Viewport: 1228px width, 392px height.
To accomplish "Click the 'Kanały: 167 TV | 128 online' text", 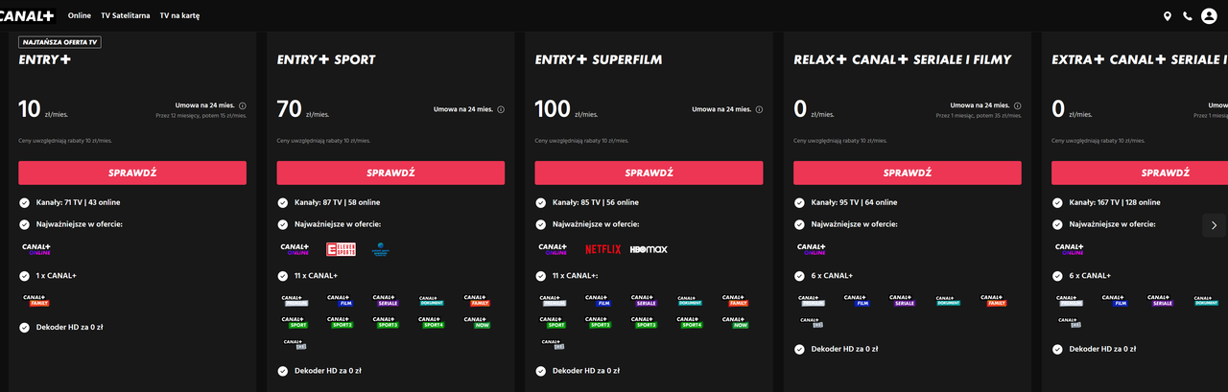I will 1115,202.
